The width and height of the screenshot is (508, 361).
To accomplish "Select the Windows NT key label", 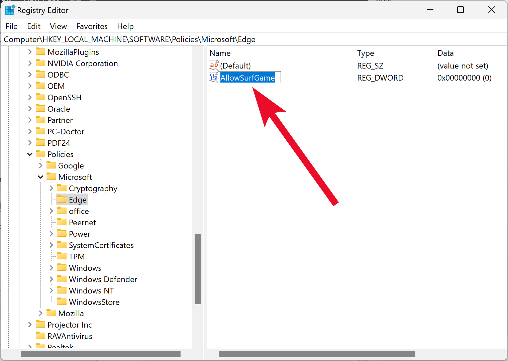I will (91, 291).
